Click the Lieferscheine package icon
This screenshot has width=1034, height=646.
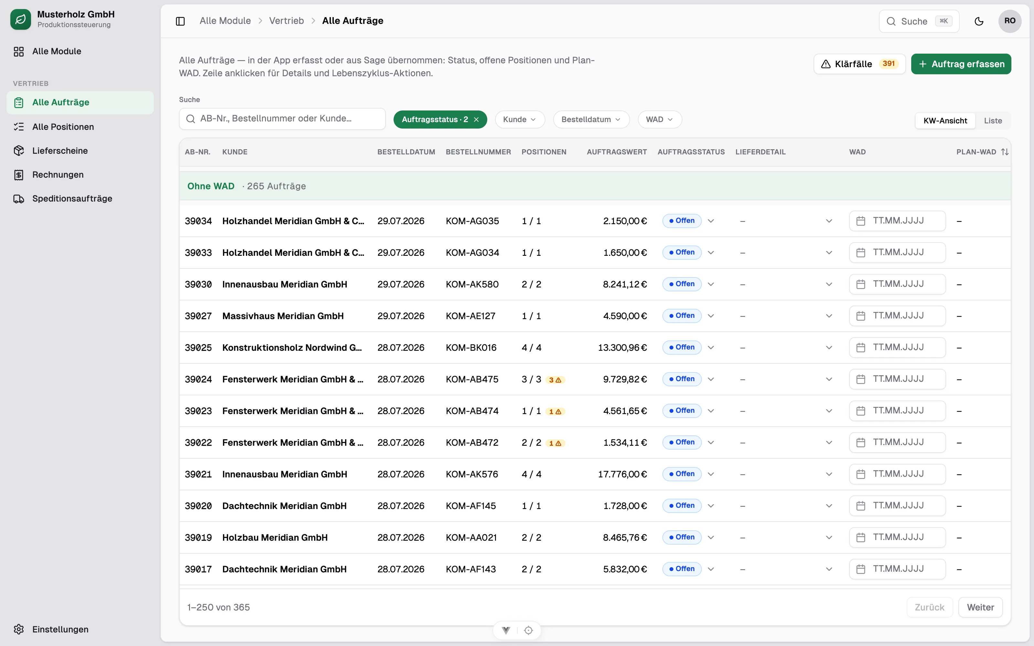click(18, 151)
